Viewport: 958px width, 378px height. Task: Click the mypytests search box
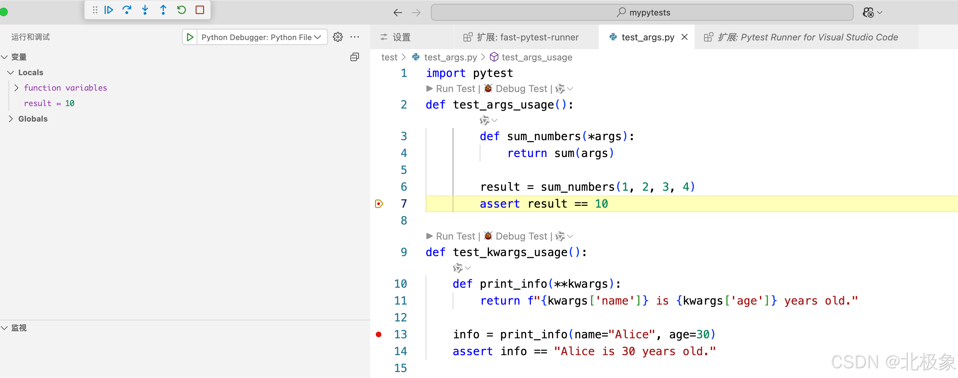642,13
